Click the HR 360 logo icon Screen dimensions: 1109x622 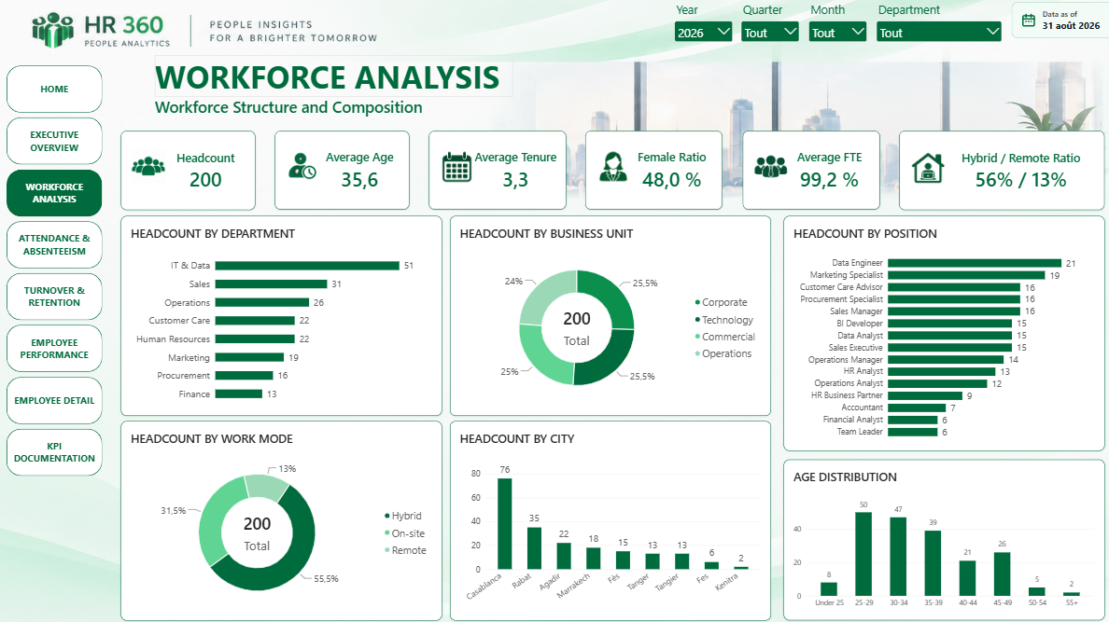point(53,30)
